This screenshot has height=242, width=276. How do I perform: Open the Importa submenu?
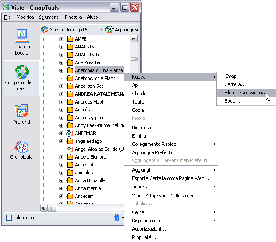click(171, 187)
